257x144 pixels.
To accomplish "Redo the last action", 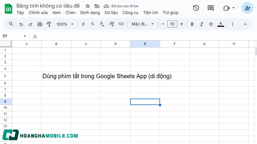I will (x=30, y=24).
